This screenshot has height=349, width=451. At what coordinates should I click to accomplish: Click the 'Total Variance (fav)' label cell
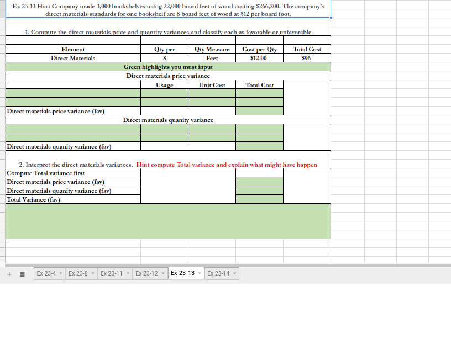click(73, 199)
